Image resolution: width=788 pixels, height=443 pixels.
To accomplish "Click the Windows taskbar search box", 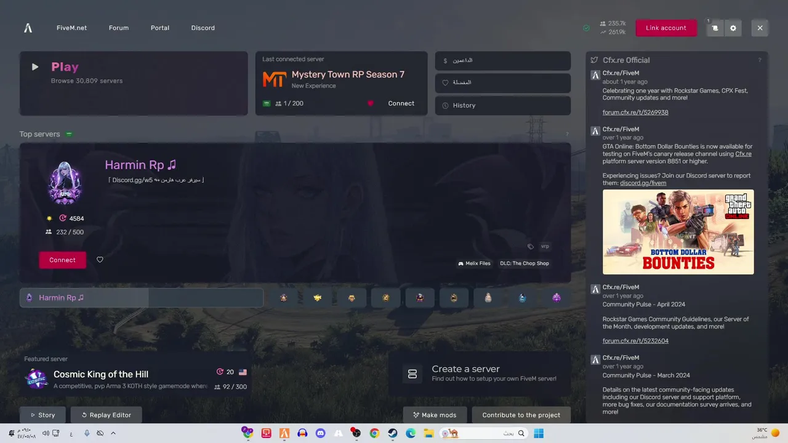I will pyautogui.click(x=484, y=433).
